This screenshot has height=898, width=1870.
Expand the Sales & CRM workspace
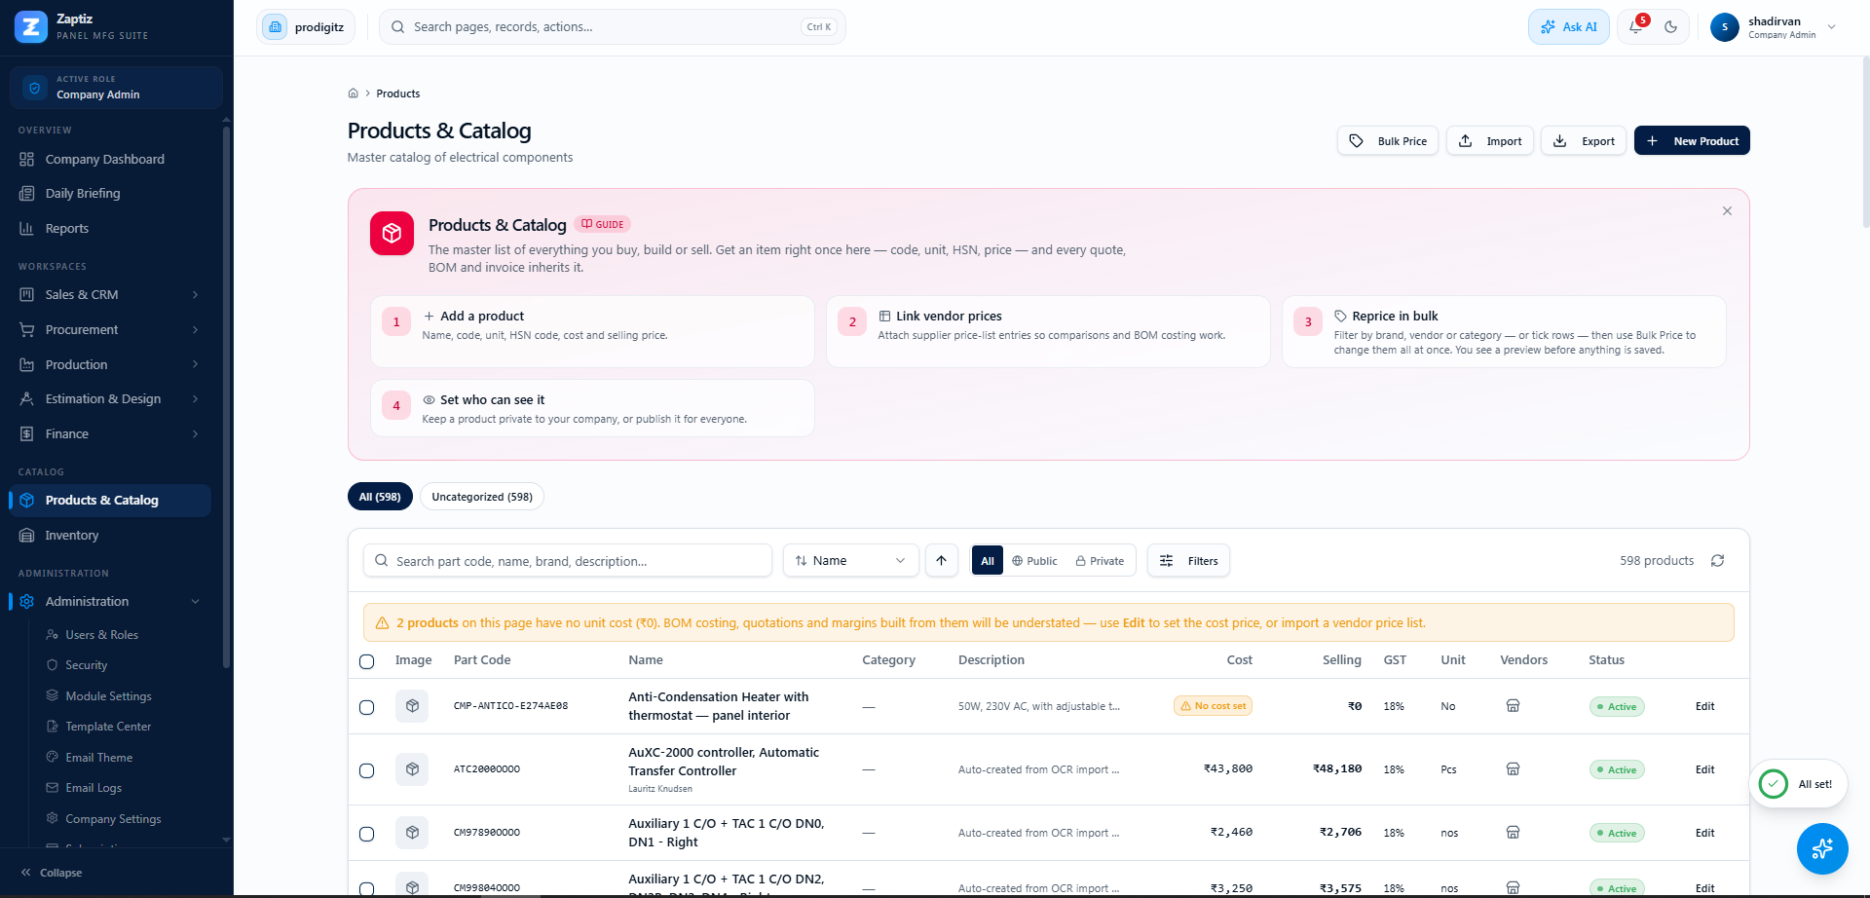110,295
